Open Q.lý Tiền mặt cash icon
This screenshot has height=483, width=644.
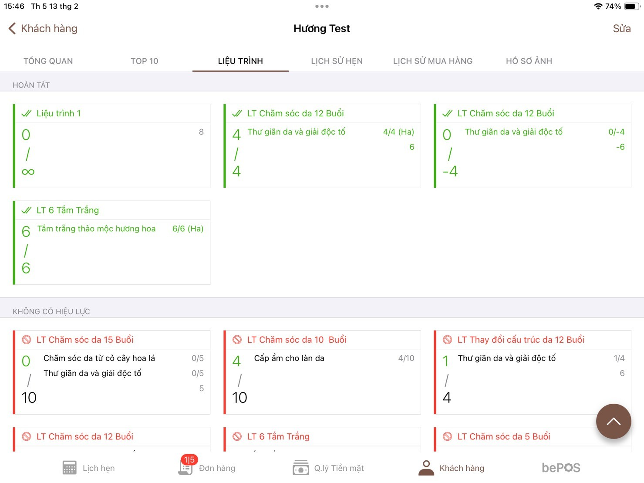[301, 468]
